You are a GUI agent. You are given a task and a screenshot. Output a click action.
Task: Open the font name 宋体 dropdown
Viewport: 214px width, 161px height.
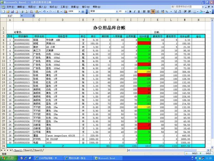point(117,11)
